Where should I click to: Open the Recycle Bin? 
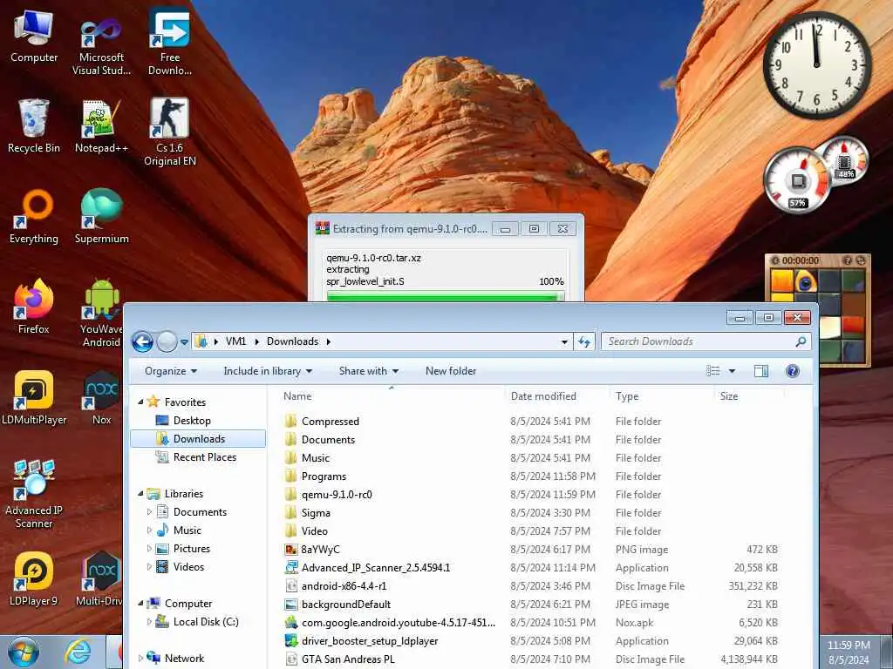34,126
